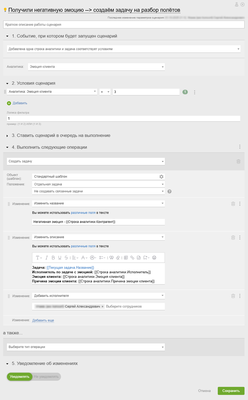Click the strikethrough formatting icon

pyautogui.click(x=66, y=258)
